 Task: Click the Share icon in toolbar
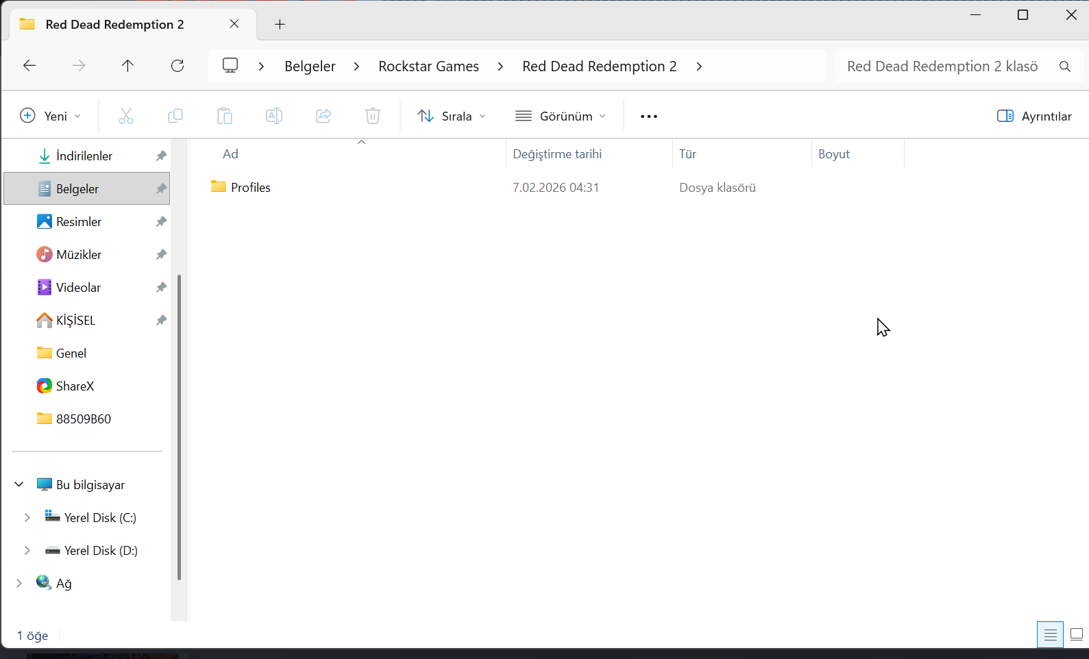coord(323,116)
